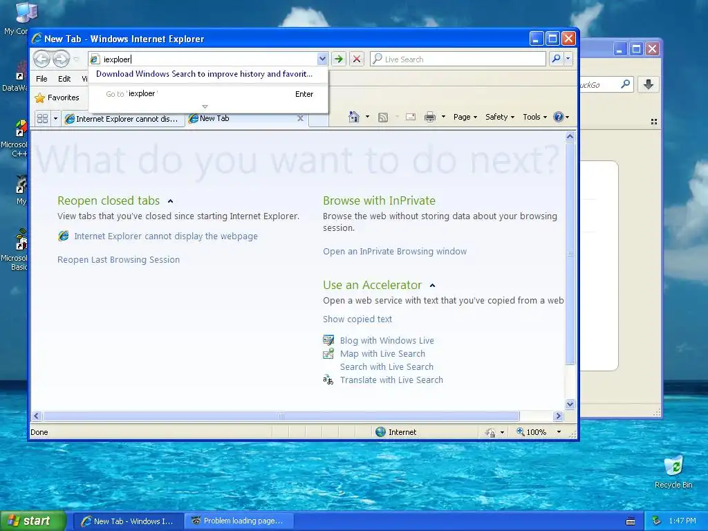Click the Home page icon
Image resolution: width=708 pixels, height=531 pixels.
pyautogui.click(x=354, y=117)
